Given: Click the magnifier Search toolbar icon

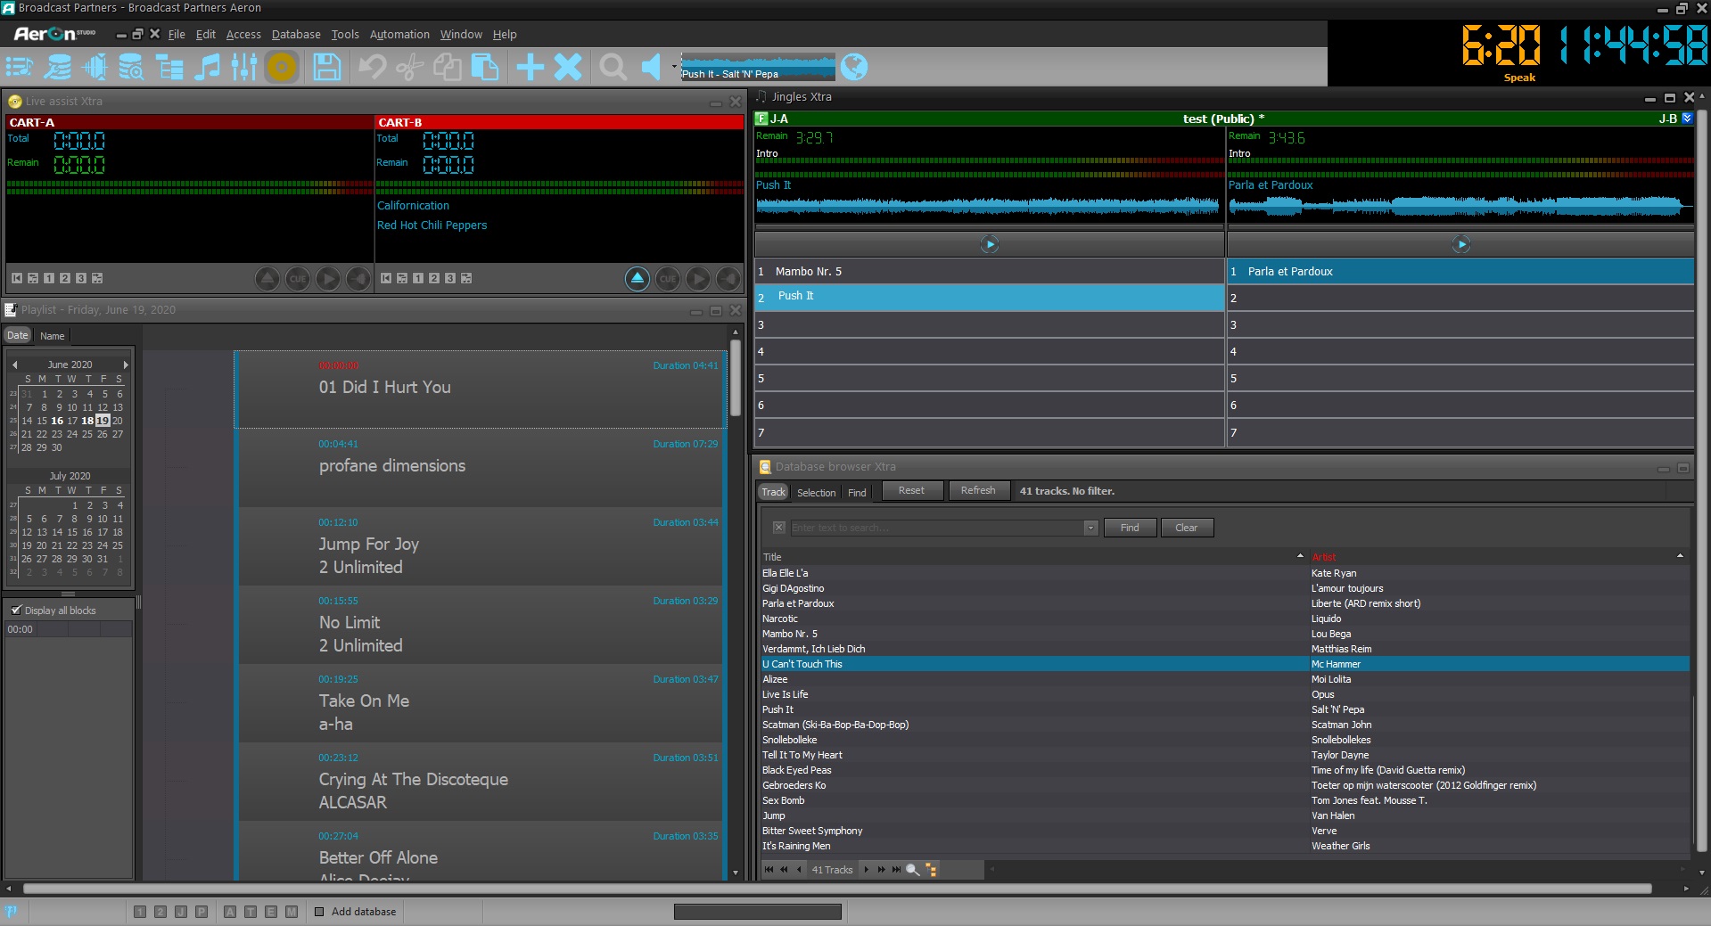Looking at the screenshot, I should tap(613, 67).
